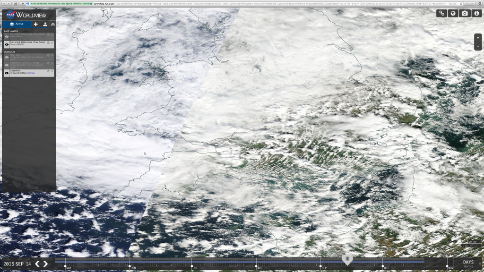The height and width of the screenshot is (272, 484).
Task: Hide the Coastlines overlay layer
Action: [x=7, y=73]
